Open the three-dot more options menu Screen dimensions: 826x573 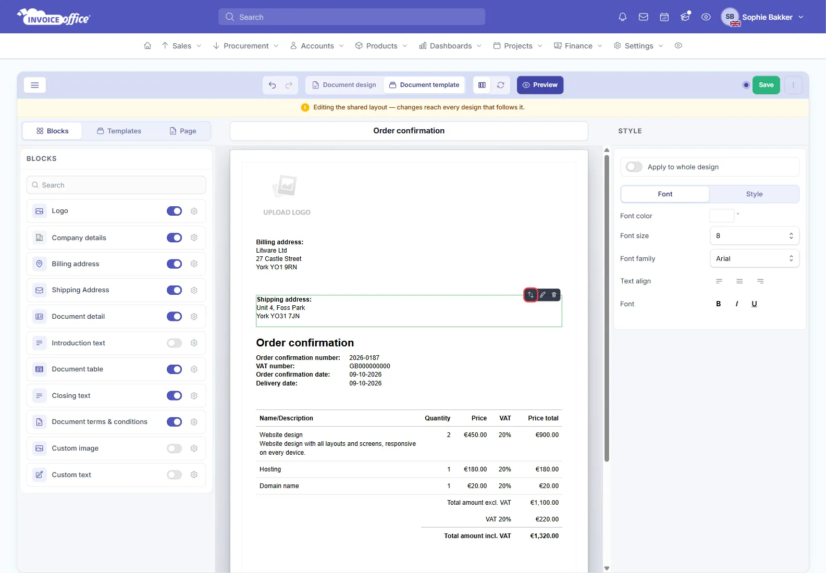(x=793, y=85)
